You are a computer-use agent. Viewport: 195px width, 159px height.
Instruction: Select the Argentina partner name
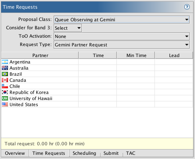(x=20, y=62)
